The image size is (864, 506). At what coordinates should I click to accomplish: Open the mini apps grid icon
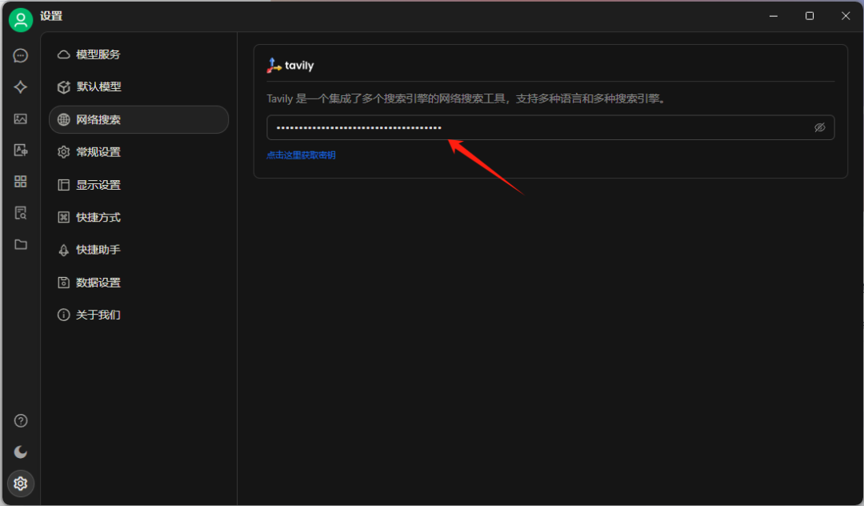click(x=20, y=182)
